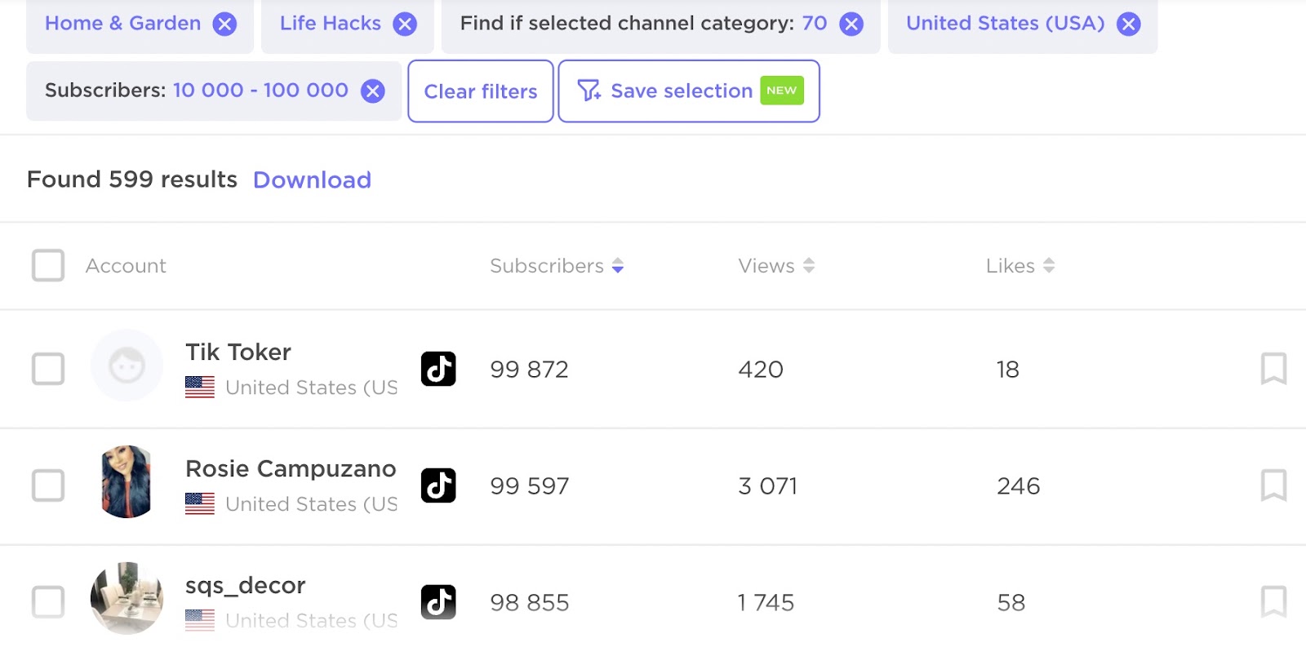1306x656 pixels.
Task: Open the sqs_decor account name
Action: click(246, 585)
